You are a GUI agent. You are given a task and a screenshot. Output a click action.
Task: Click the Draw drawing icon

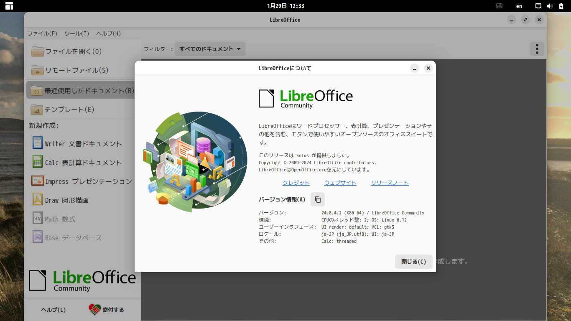point(38,199)
